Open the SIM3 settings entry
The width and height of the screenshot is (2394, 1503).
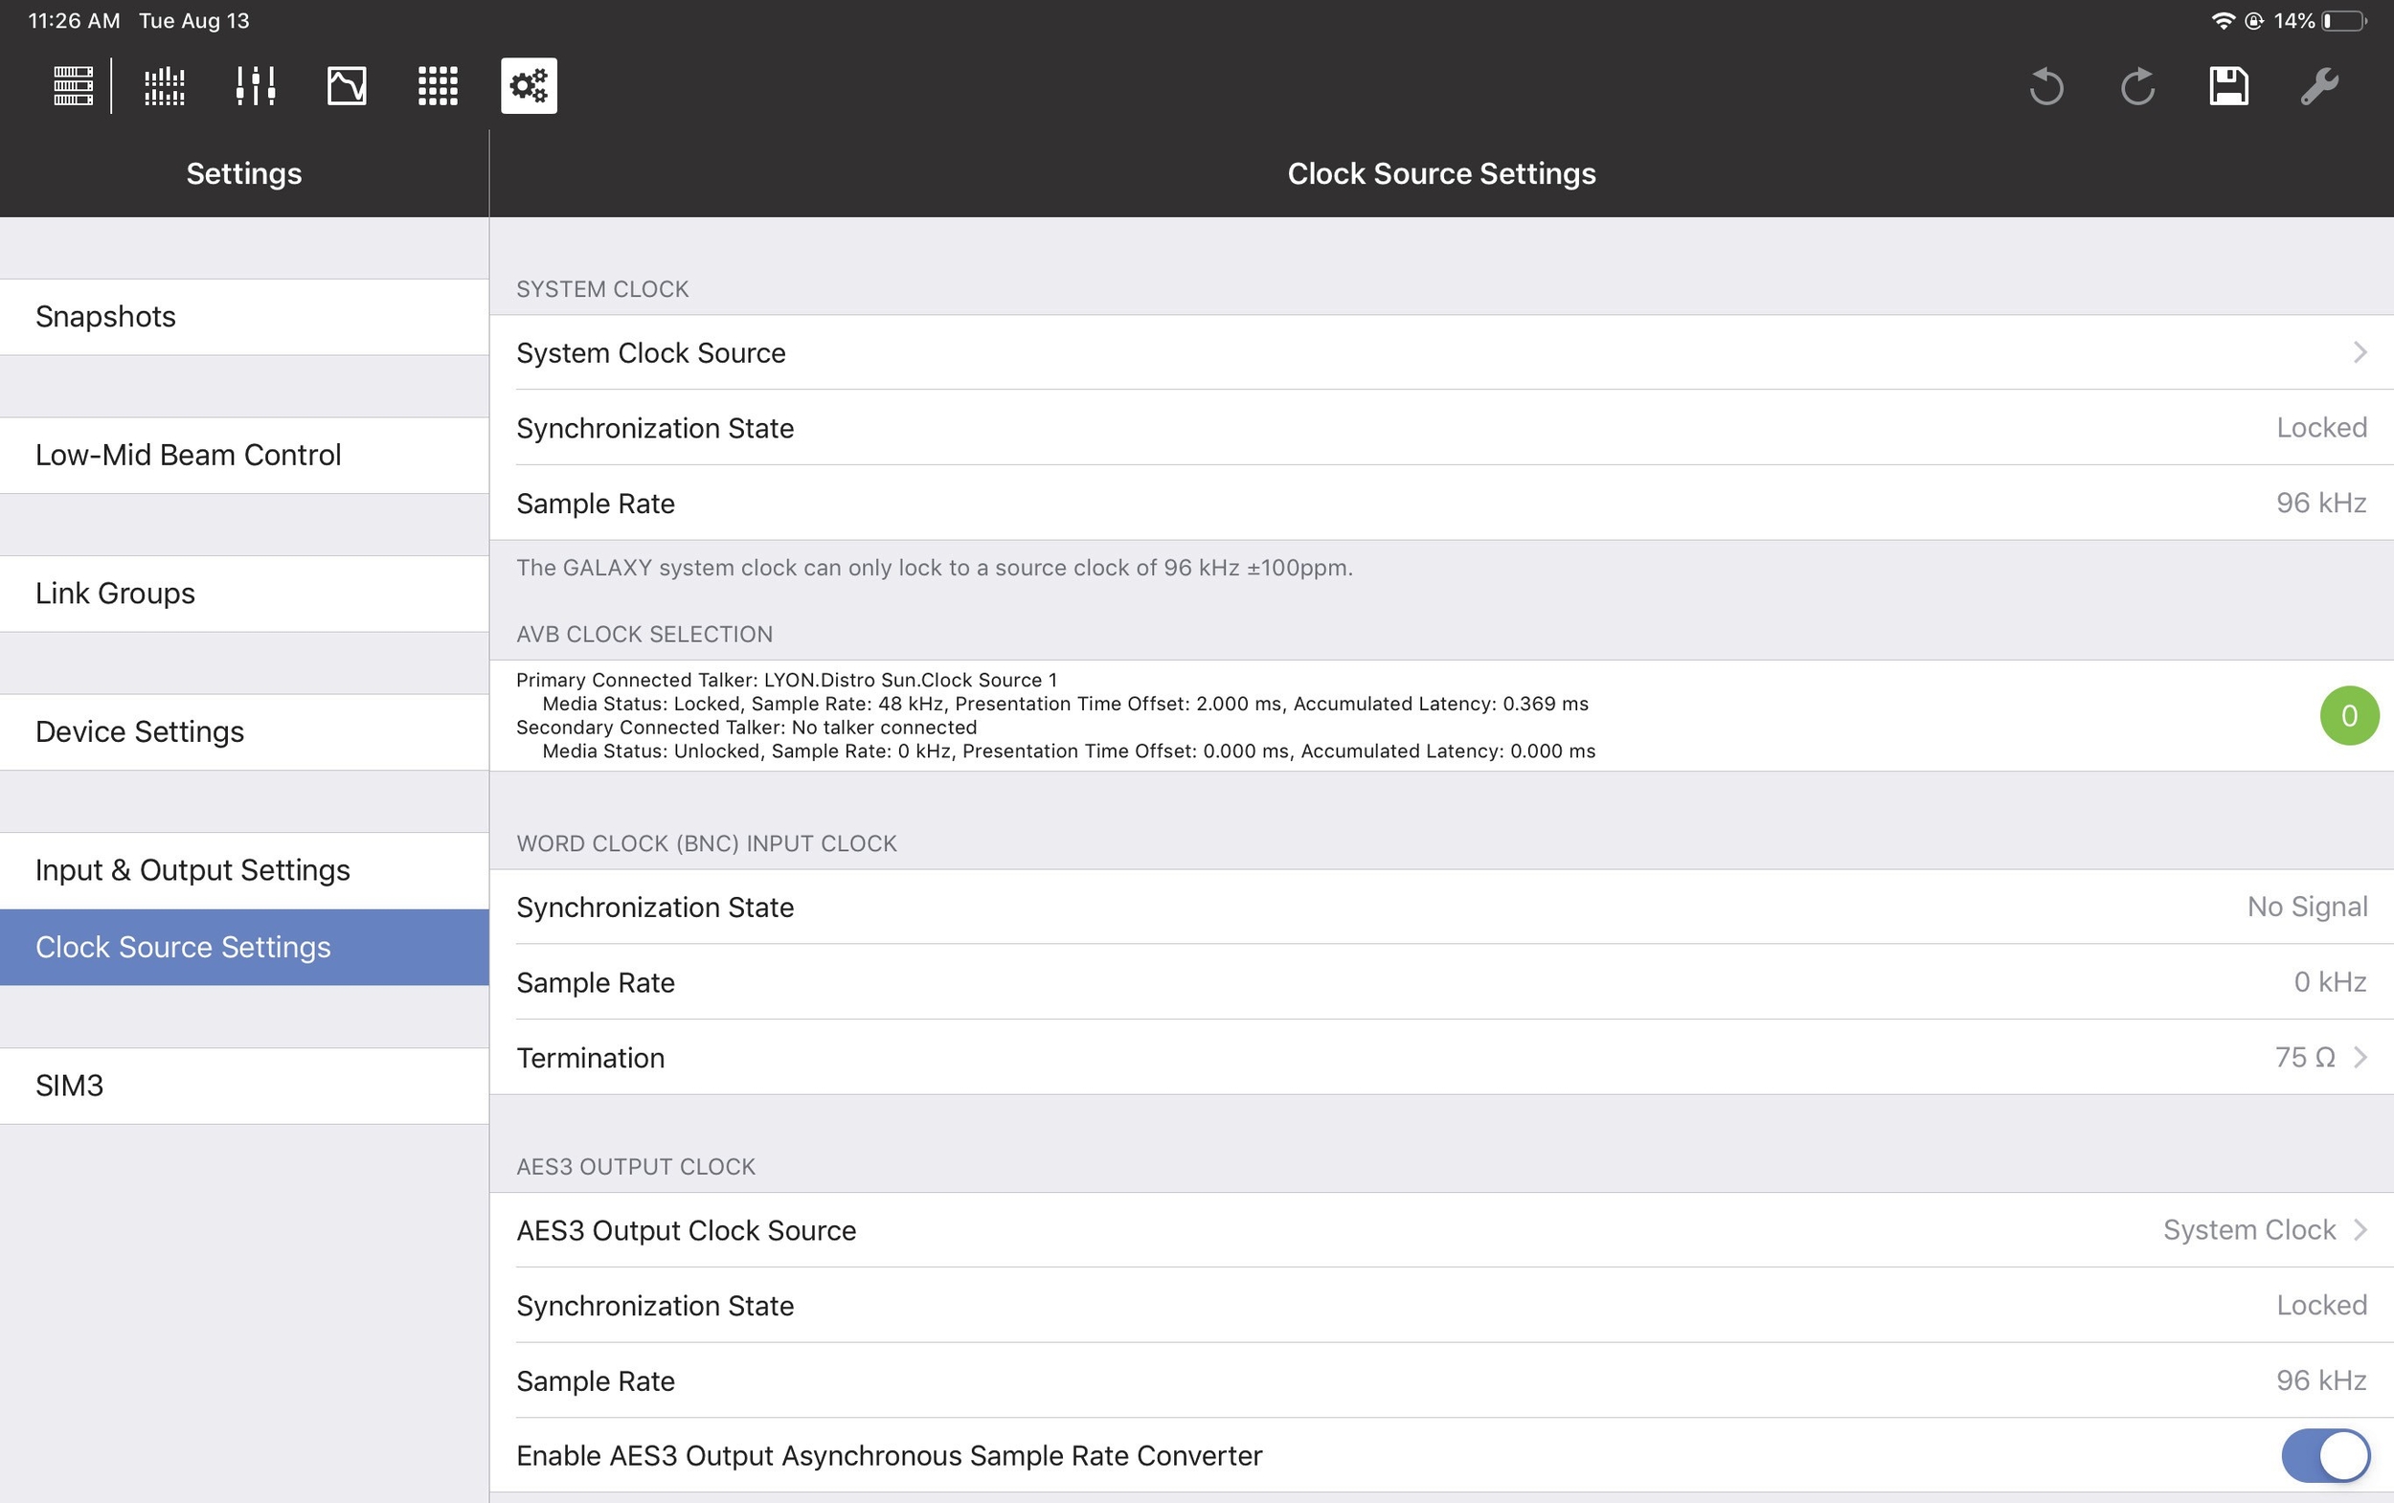click(243, 1086)
